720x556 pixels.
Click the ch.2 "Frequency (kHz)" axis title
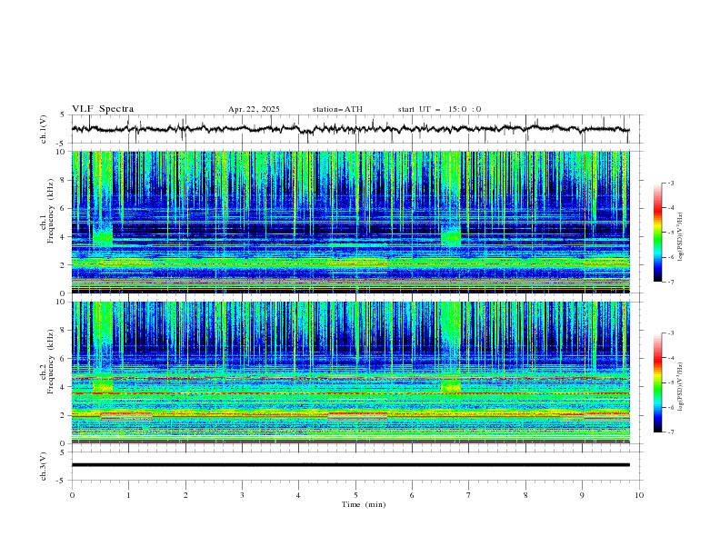coord(50,362)
